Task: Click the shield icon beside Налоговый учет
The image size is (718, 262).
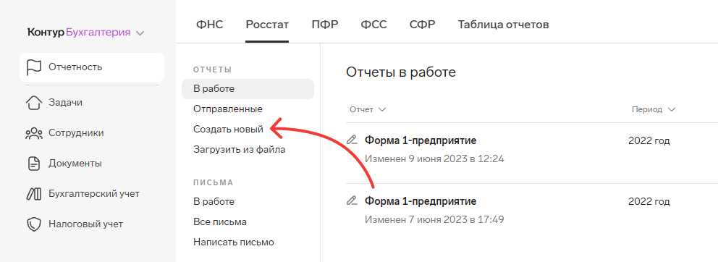Action: [x=33, y=224]
